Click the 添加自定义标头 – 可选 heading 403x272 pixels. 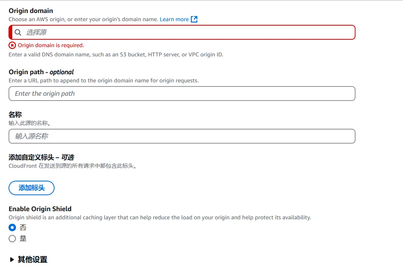point(41,157)
